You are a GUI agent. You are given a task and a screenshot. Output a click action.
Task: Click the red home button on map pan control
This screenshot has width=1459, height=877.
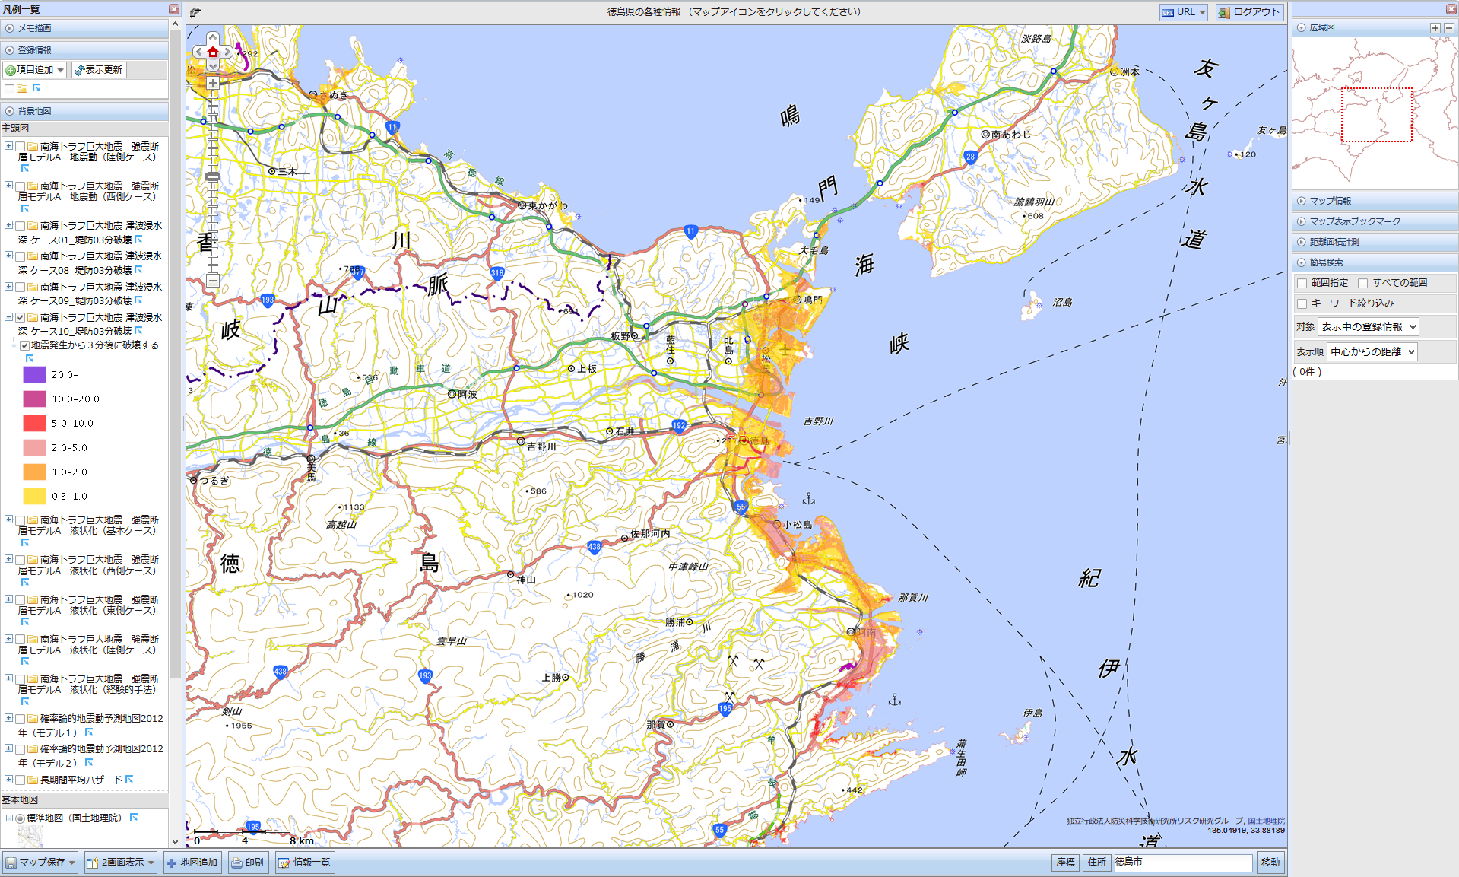pos(213,52)
